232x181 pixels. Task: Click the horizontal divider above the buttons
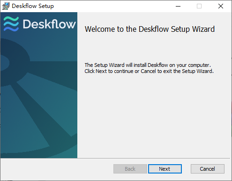pos(115,159)
